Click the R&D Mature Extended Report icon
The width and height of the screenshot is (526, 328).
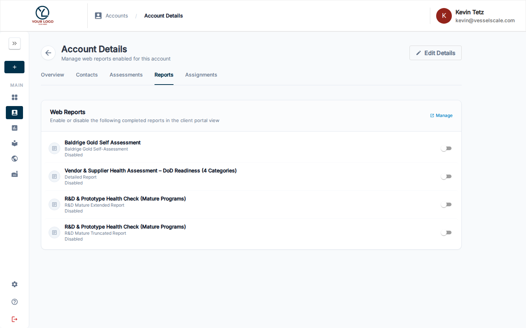coord(54,204)
